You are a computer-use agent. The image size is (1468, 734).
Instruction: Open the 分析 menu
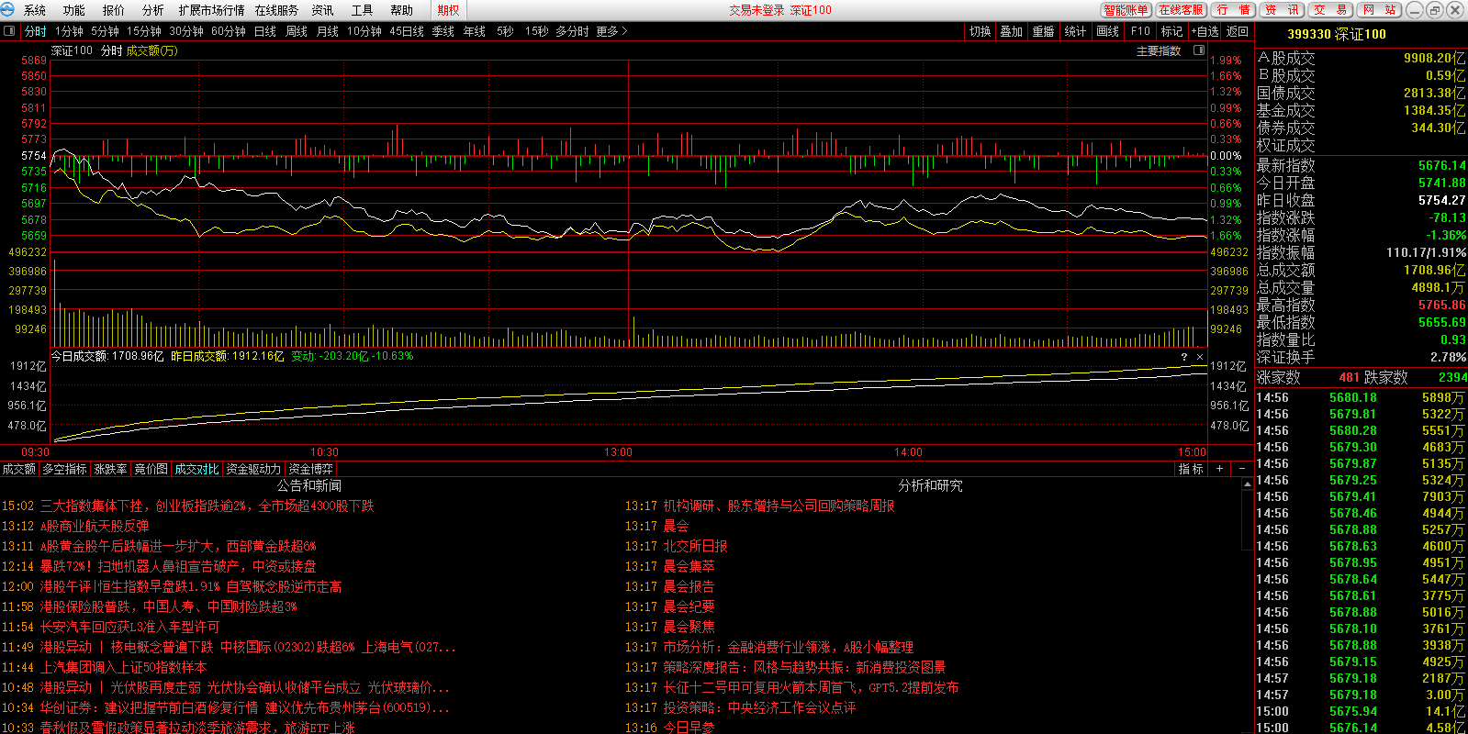click(x=152, y=10)
